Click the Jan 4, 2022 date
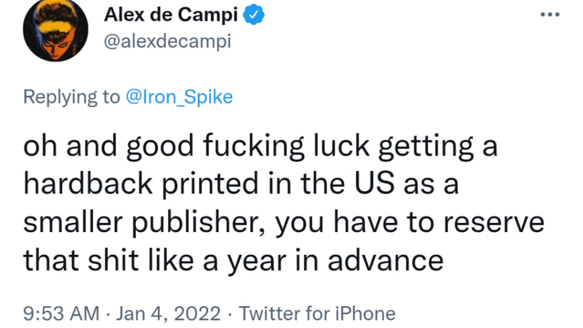583x328 pixels. point(169,313)
